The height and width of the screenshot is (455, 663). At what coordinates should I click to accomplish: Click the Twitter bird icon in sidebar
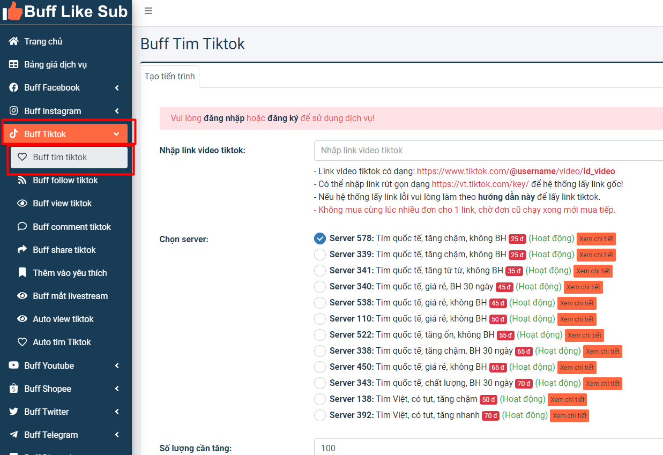[14, 412]
